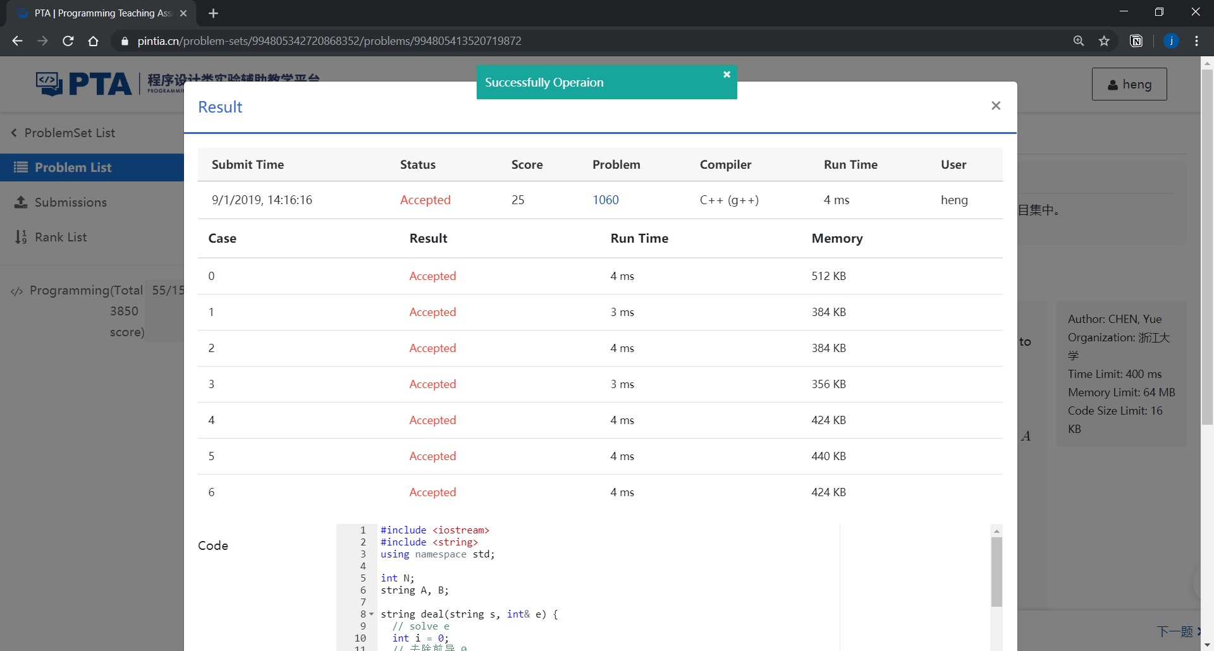The height and width of the screenshot is (651, 1214).
Task: Click code scrollbar up arrow
Action: 996,531
